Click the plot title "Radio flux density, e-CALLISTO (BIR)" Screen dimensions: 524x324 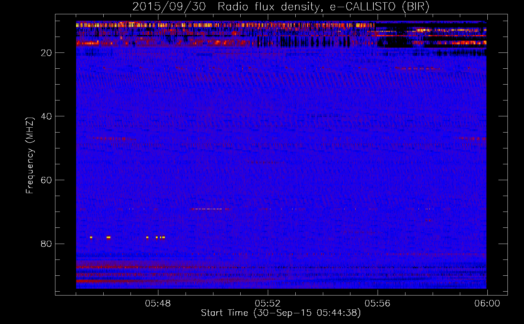click(x=323, y=6)
